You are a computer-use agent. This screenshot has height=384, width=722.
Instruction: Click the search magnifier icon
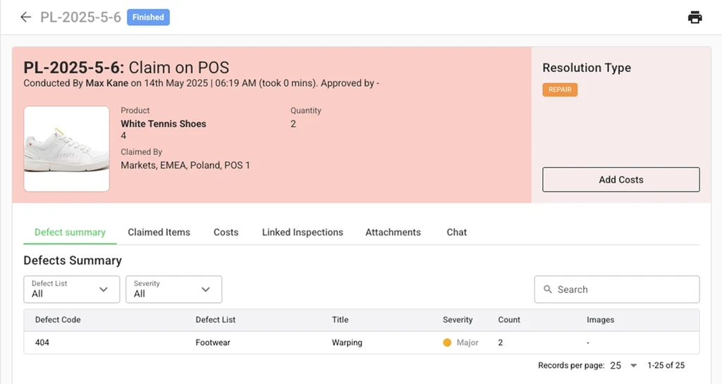548,290
